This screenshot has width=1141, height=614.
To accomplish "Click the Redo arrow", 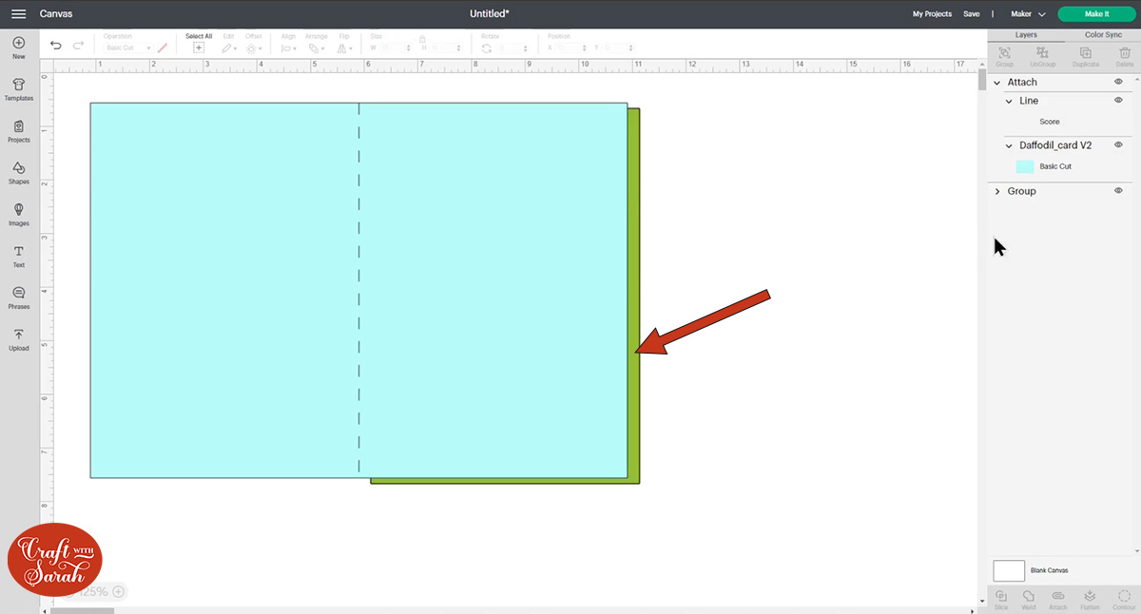I will coord(78,45).
